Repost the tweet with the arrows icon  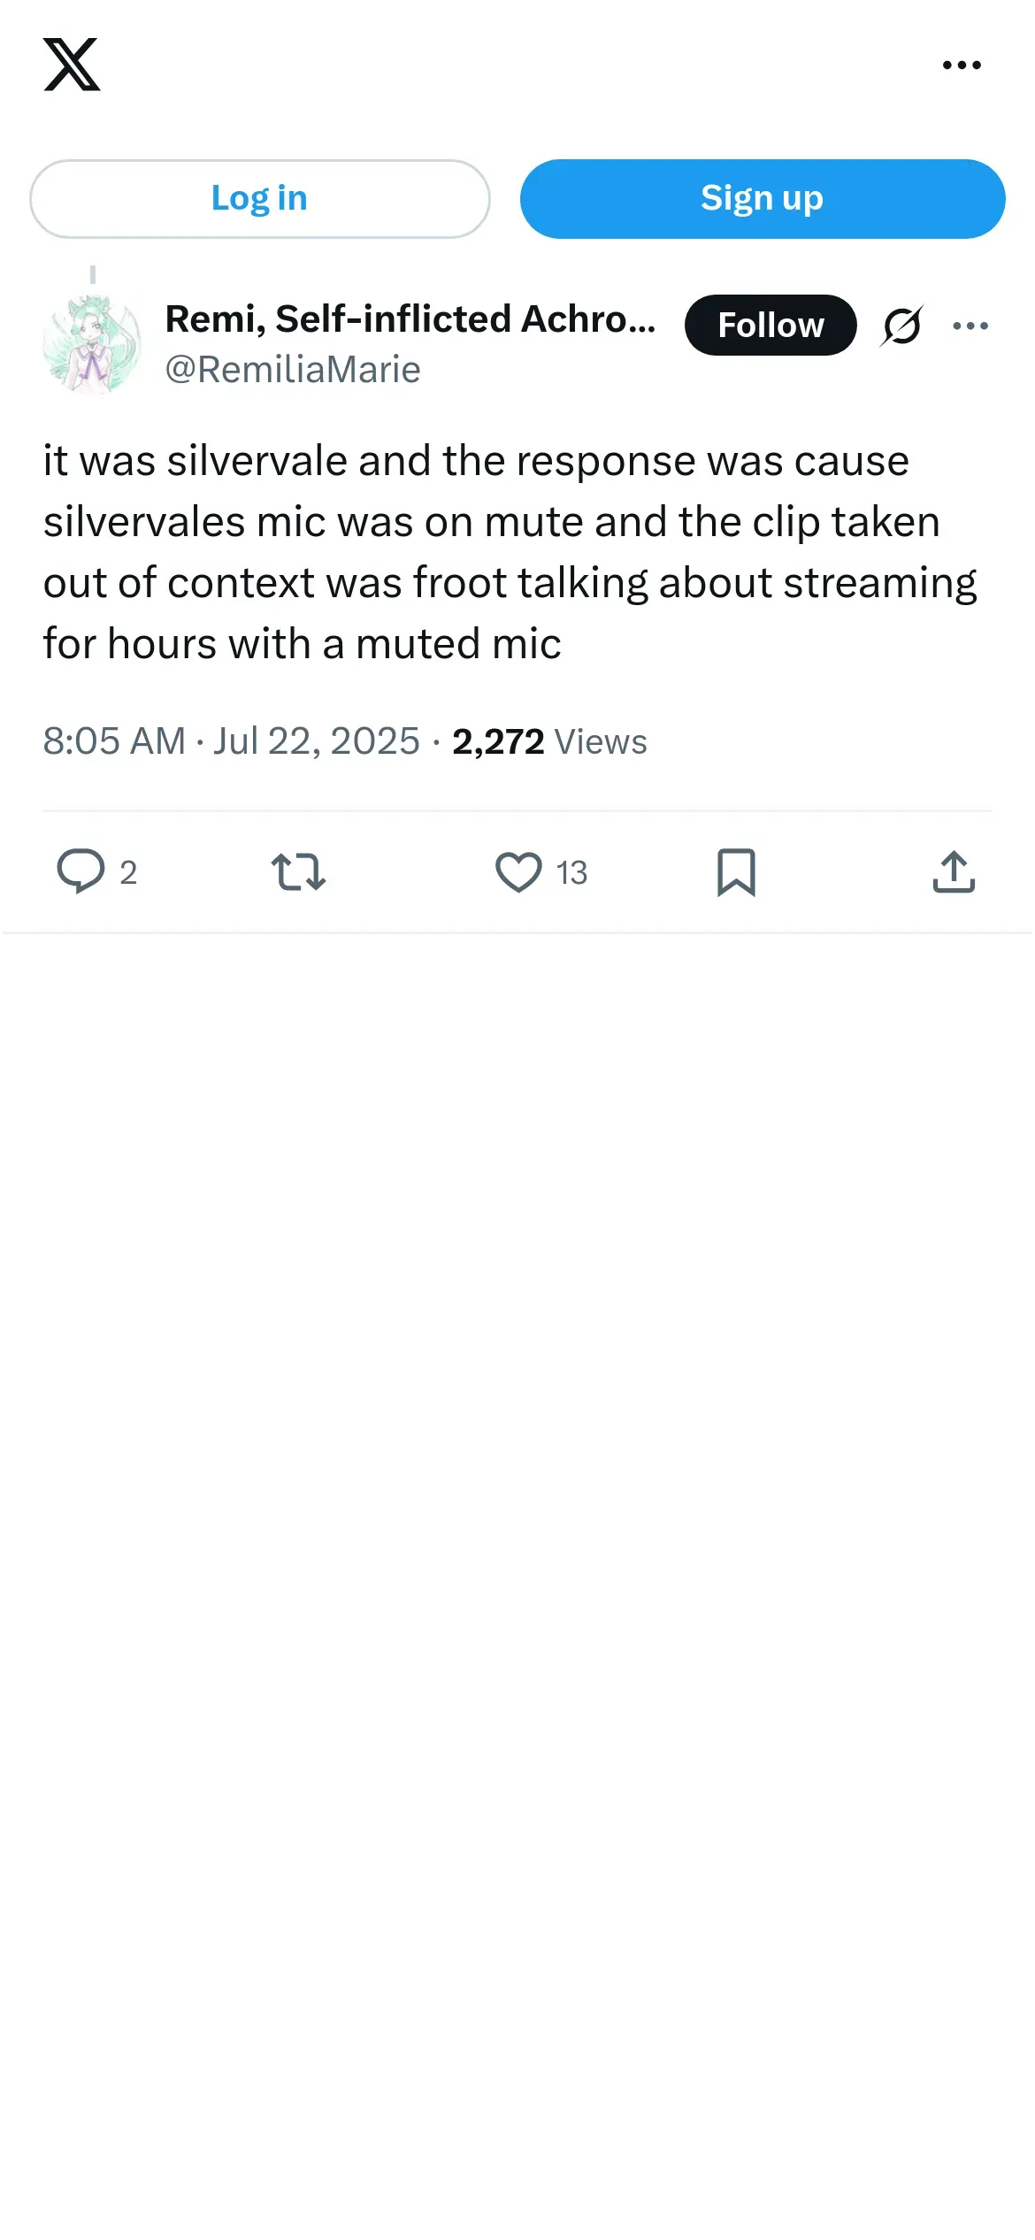tap(298, 871)
